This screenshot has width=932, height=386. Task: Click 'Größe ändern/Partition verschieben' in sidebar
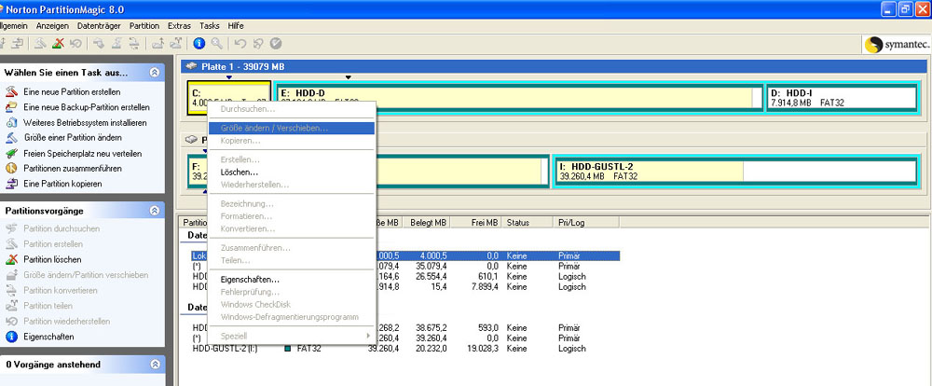click(x=86, y=275)
